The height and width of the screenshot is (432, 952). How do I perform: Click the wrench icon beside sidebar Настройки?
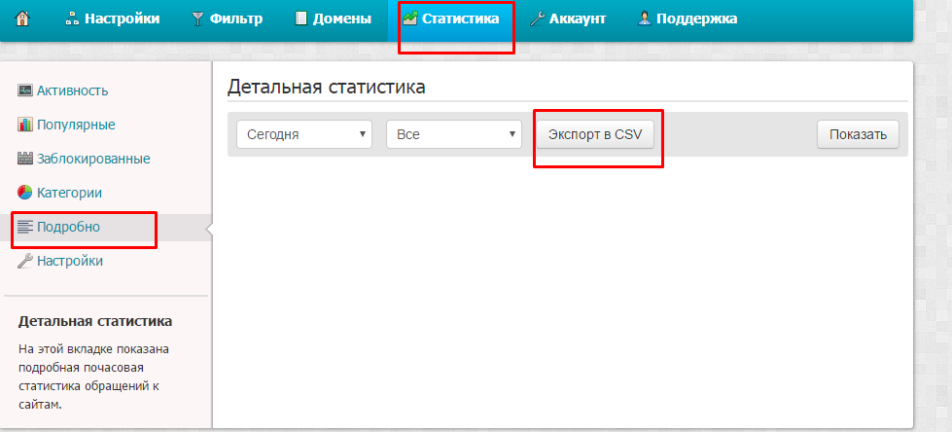point(25,262)
